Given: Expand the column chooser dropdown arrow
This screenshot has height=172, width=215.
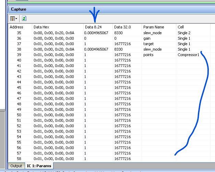Looking at the screenshot, I should [16, 18].
